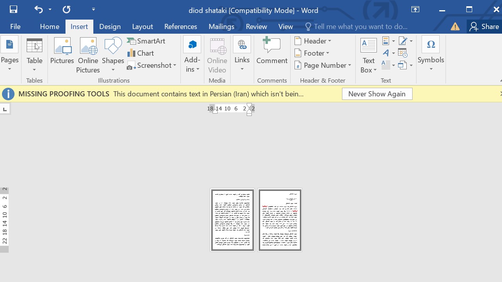
Task: Click the Undo arrow icon
Action: [x=38, y=9]
